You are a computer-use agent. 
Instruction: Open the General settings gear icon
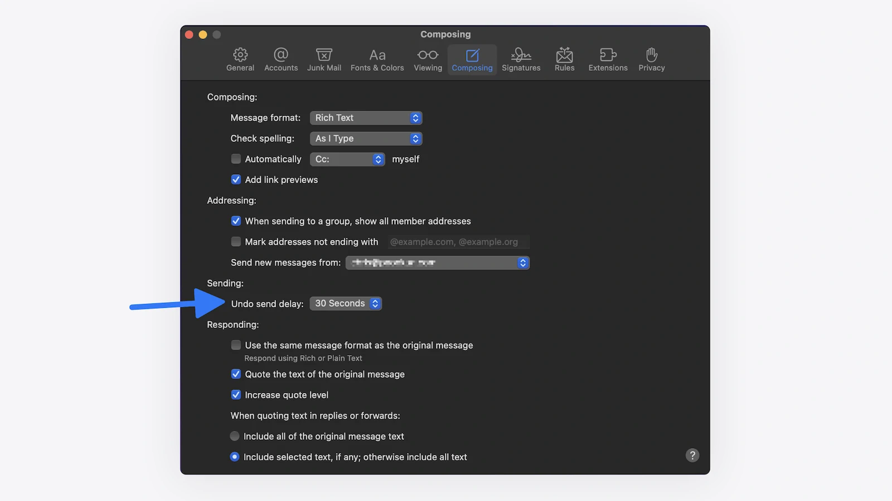240,60
